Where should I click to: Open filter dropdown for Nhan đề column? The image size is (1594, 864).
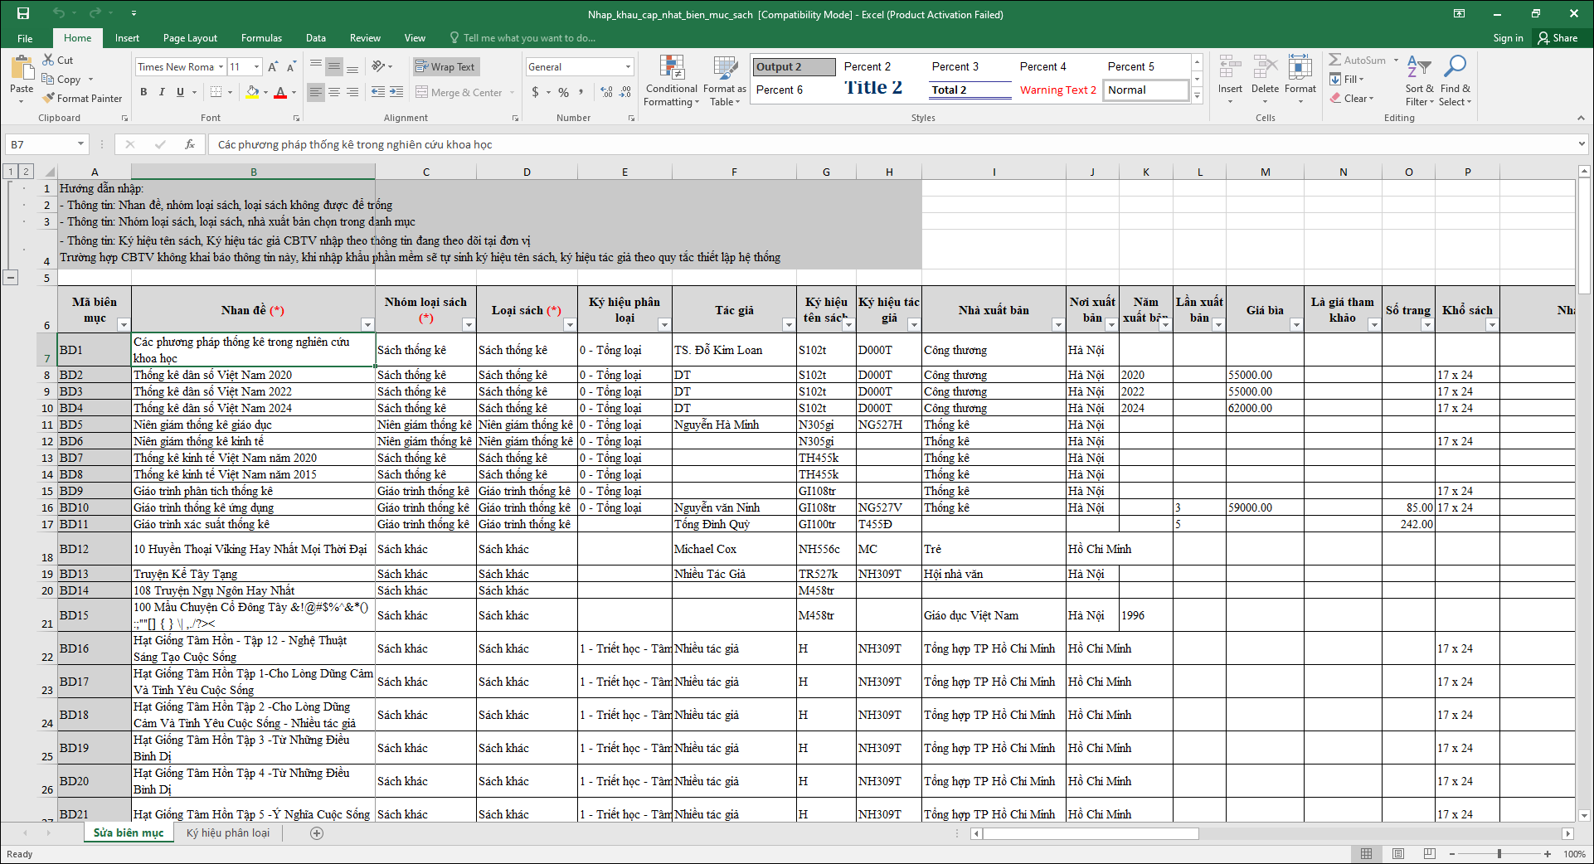(x=367, y=325)
